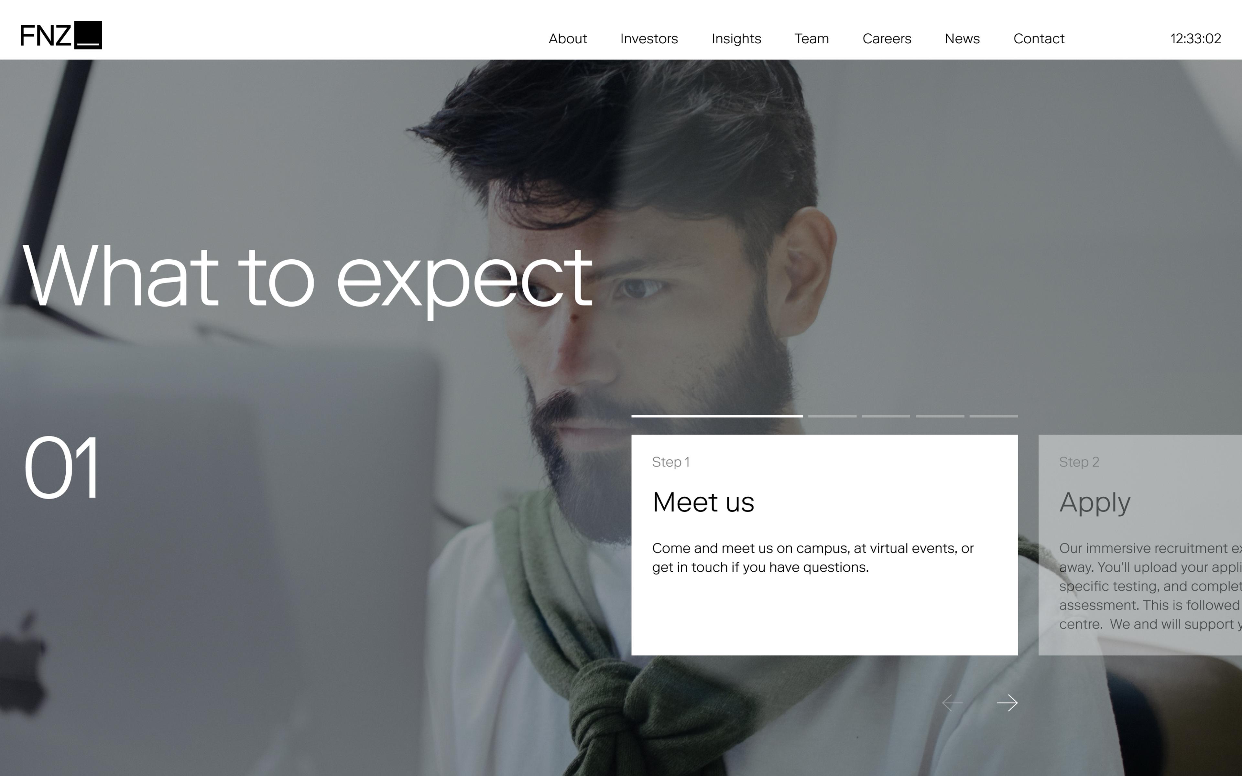Open the Contact page

point(1039,38)
